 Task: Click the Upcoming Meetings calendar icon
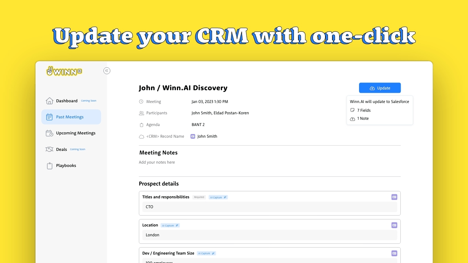click(49, 133)
